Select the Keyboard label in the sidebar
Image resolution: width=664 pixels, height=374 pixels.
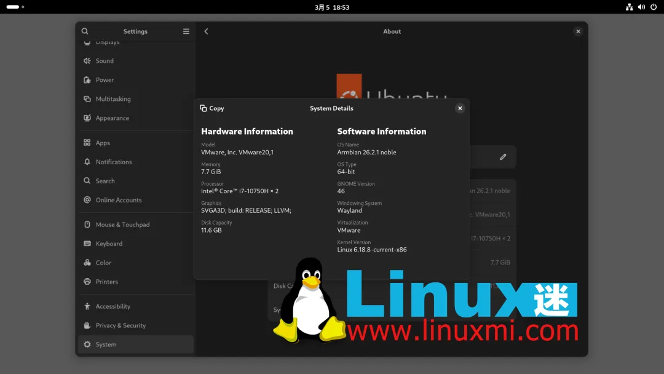(x=109, y=244)
